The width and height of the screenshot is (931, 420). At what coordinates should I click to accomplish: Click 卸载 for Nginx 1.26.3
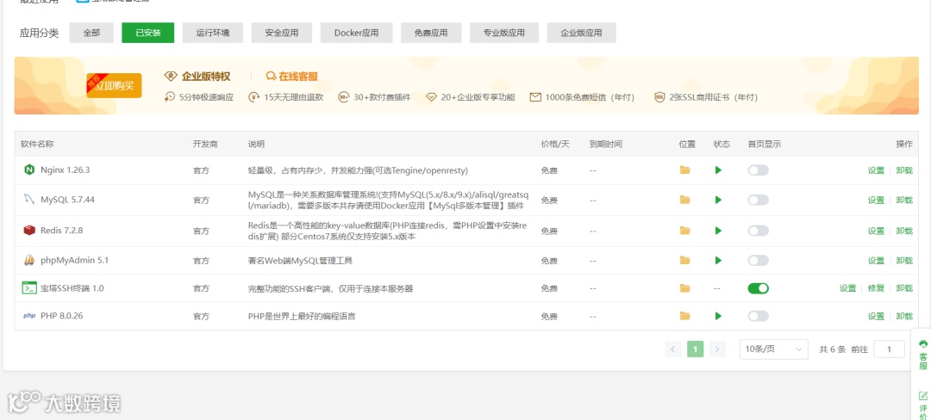pyautogui.click(x=904, y=170)
